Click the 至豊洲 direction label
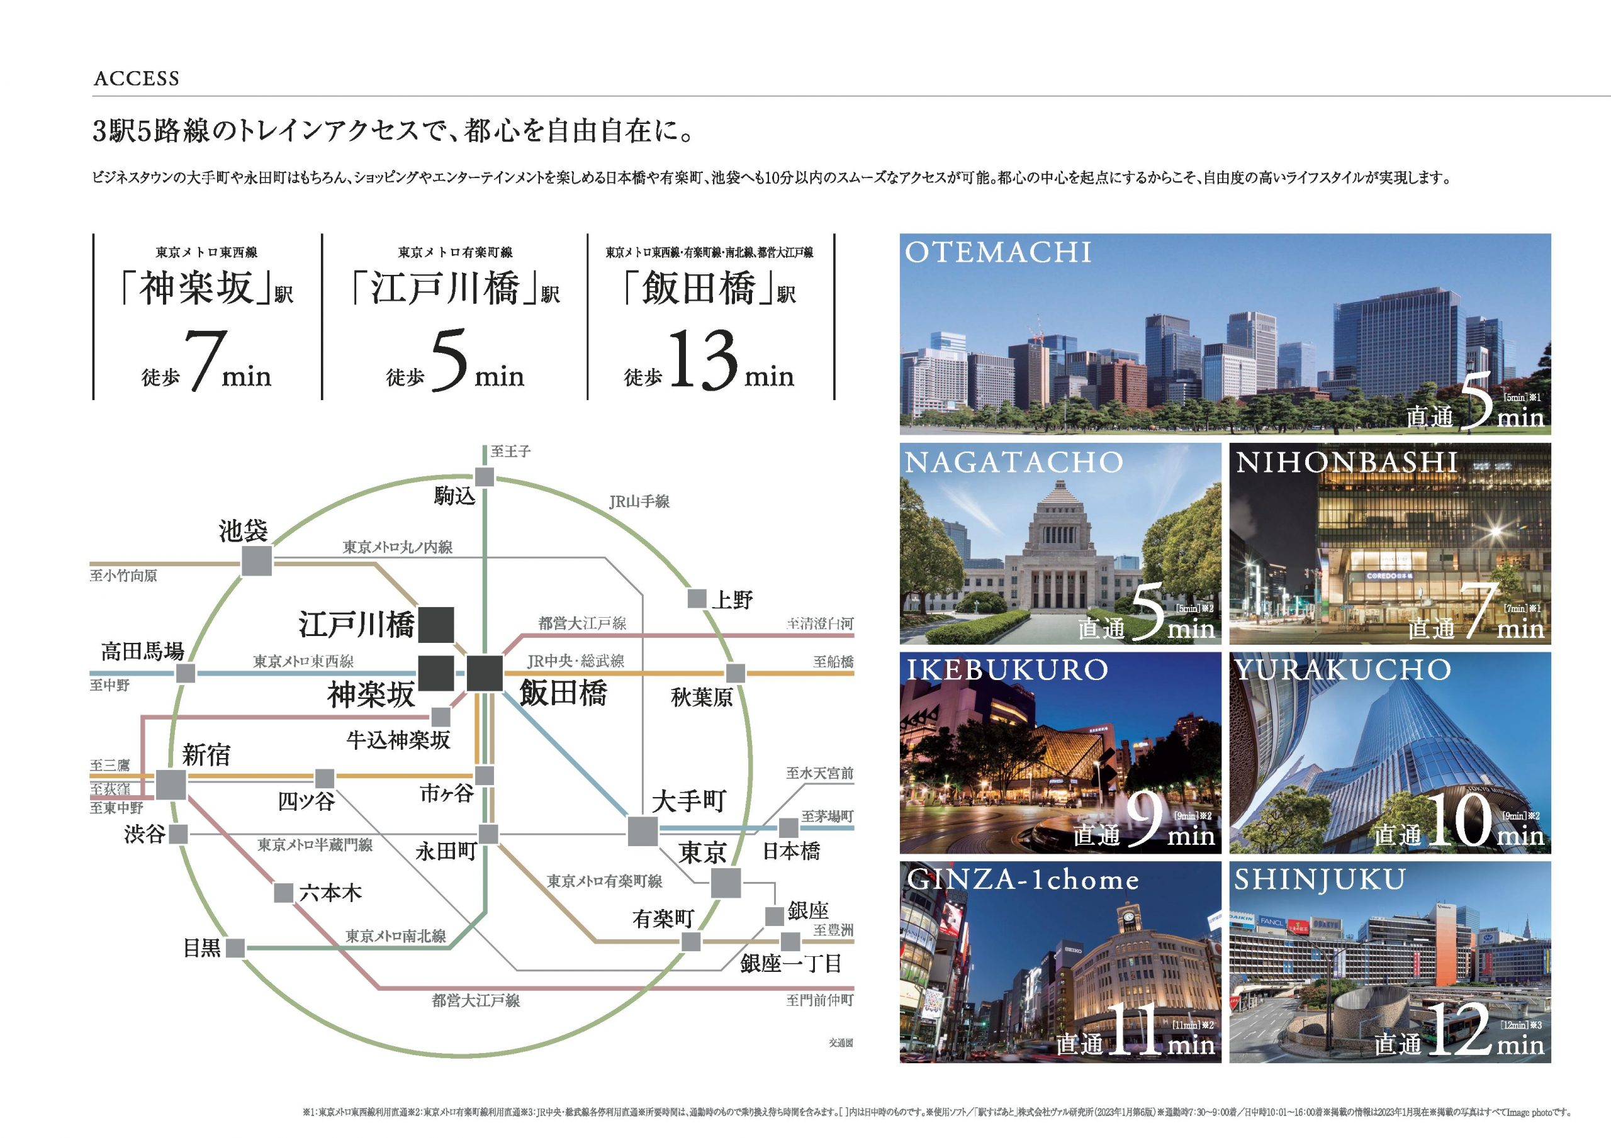 (834, 930)
